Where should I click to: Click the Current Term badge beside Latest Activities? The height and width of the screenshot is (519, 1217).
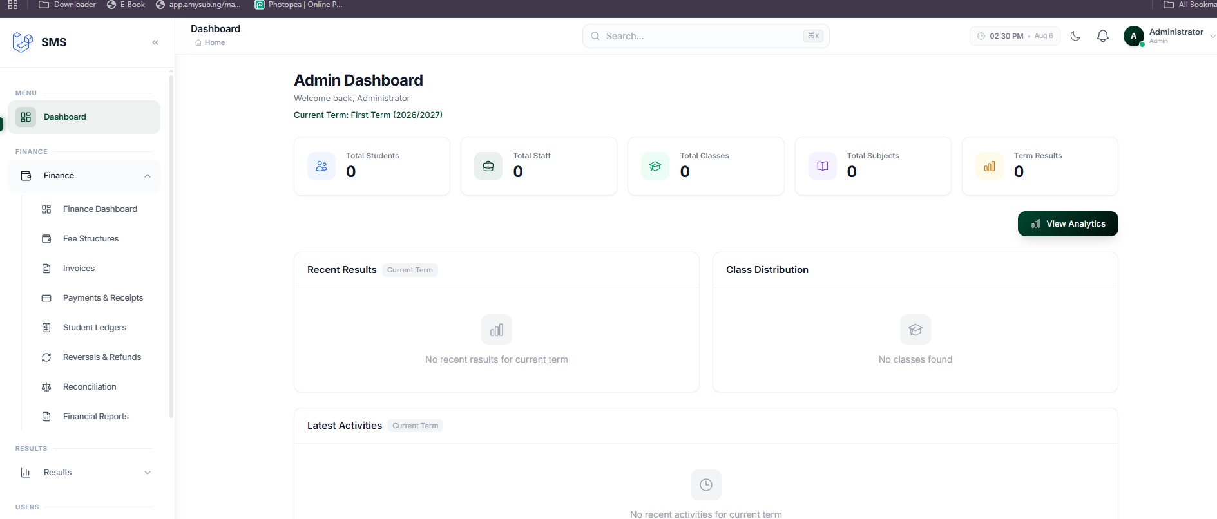point(416,426)
